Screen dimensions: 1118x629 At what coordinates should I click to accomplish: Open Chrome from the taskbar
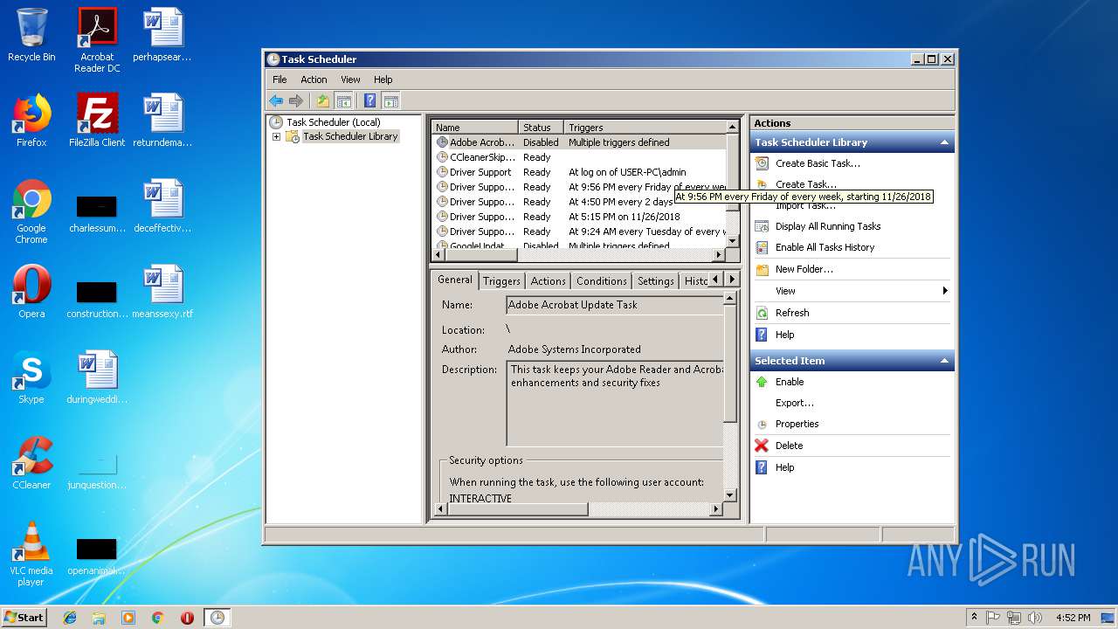pyautogui.click(x=157, y=618)
